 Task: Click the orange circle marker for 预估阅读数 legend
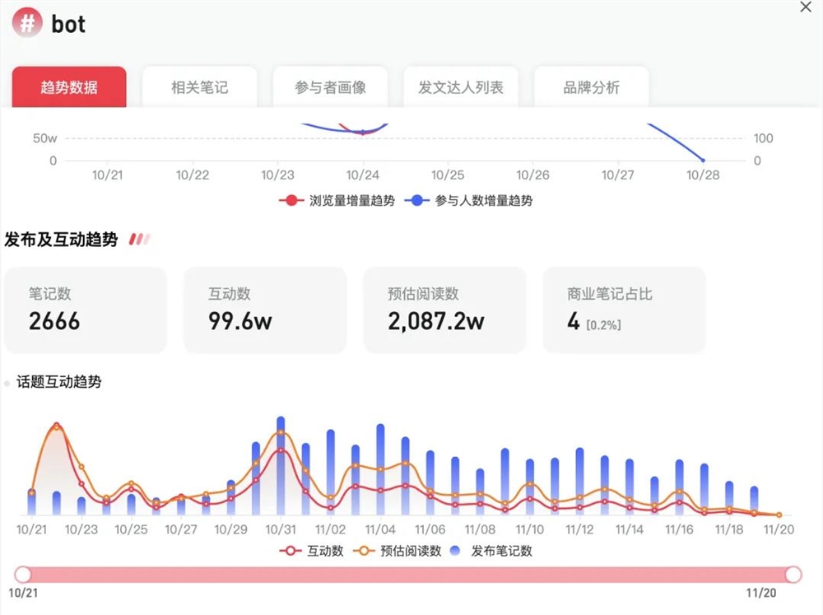point(364,552)
